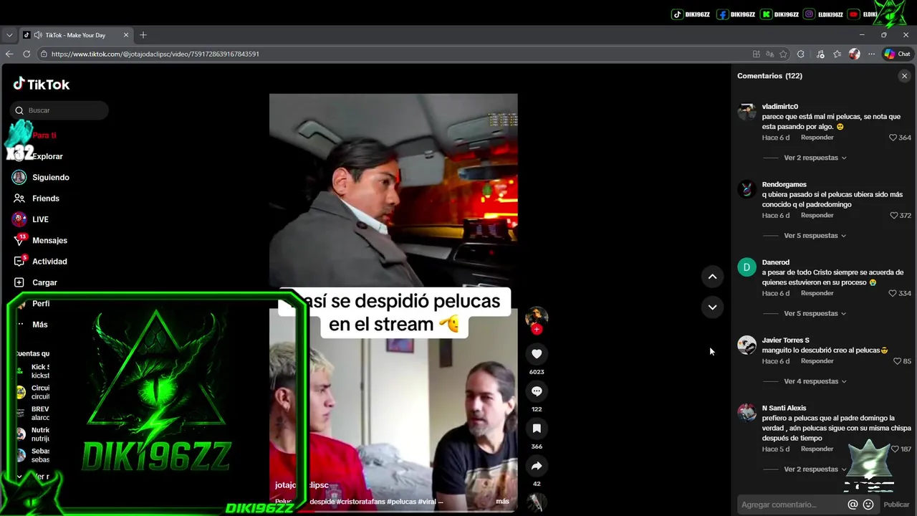Screen dimensions: 917x516
Task: Click Publicar to post the comment
Action: (x=896, y=505)
